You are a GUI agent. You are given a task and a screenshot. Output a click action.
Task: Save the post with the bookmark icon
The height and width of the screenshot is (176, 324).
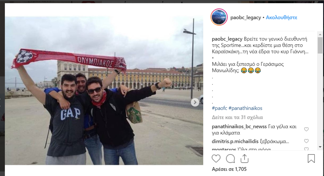[311, 159]
